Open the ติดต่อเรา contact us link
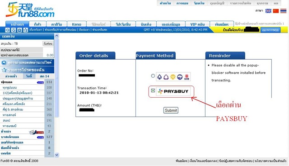289x166 pixels. coord(84,30)
